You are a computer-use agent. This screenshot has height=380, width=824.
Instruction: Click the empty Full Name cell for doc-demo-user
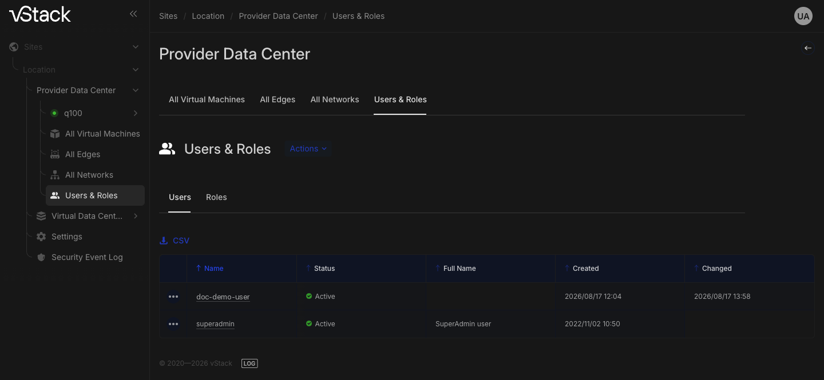[x=490, y=297]
